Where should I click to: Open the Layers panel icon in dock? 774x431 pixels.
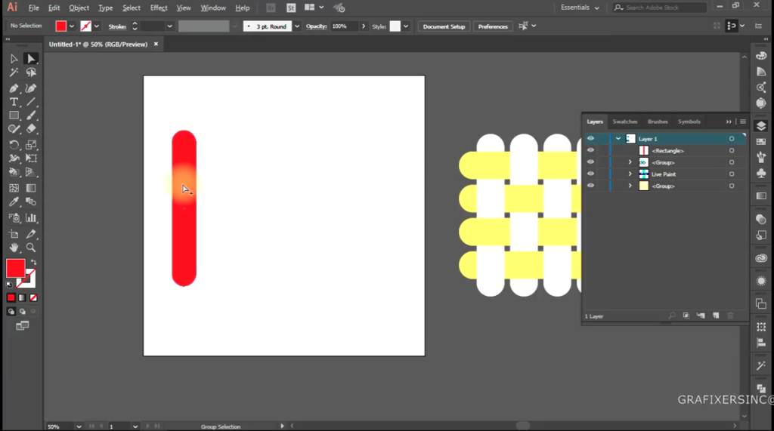761,126
